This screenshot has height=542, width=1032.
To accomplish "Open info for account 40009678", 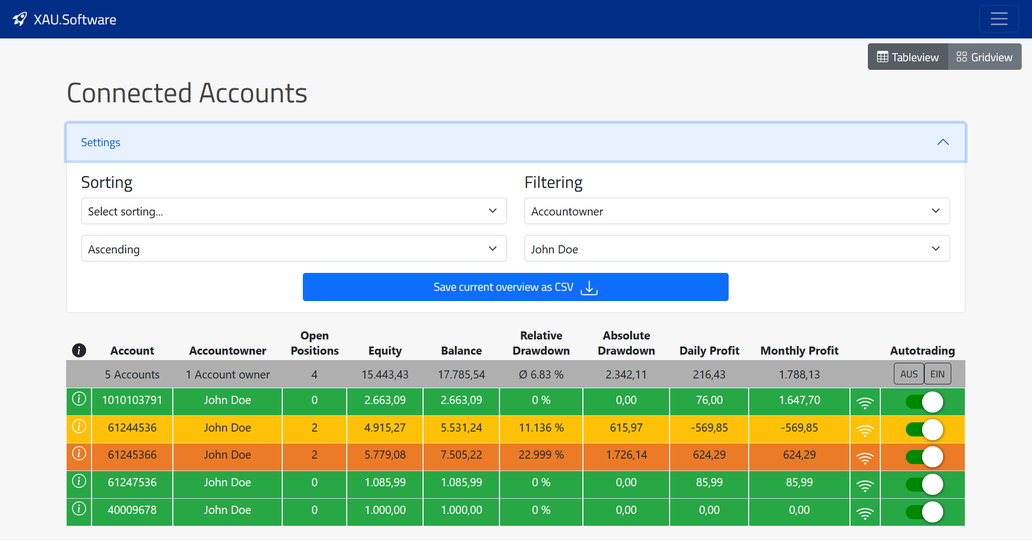I will pos(79,508).
